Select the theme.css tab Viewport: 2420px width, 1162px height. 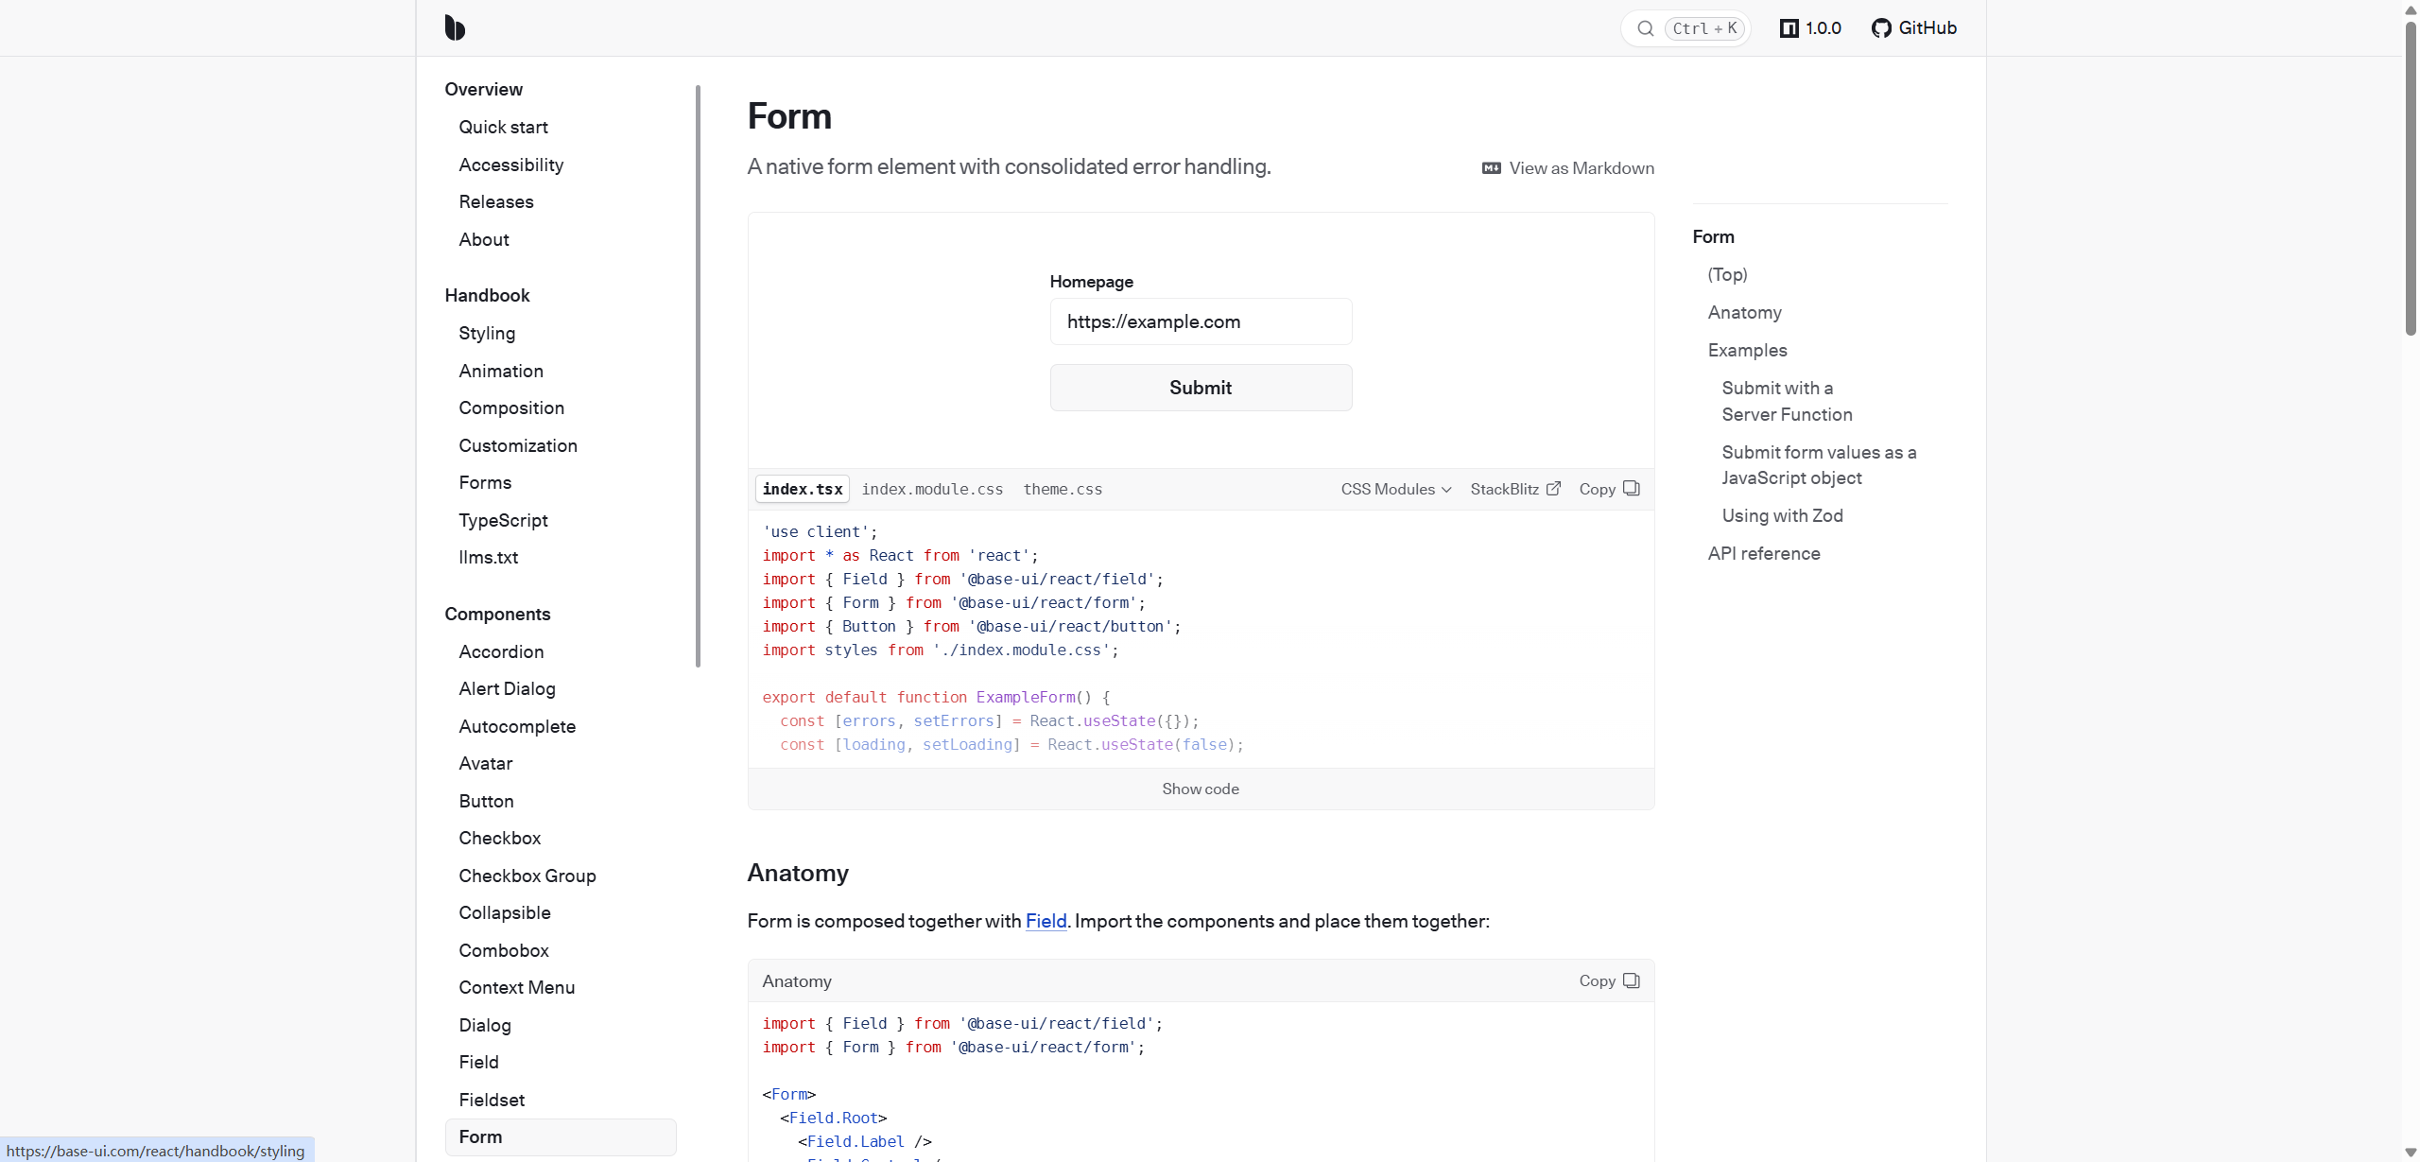tap(1063, 489)
